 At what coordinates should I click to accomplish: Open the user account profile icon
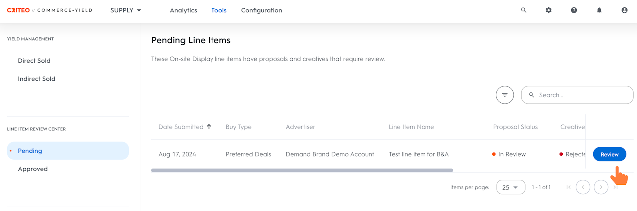pyautogui.click(x=624, y=10)
